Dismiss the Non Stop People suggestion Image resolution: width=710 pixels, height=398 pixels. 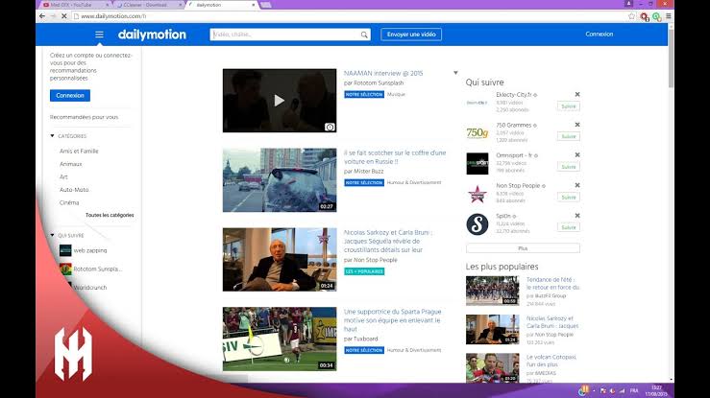coord(577,185)
